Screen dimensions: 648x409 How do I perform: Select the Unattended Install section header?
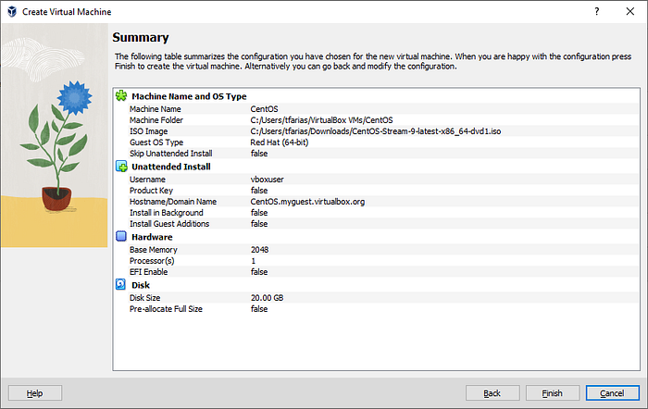171,167
